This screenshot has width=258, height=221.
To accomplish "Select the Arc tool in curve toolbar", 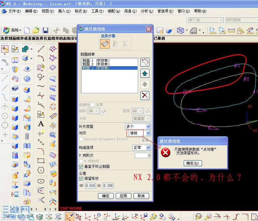I will (x=41, y=58).
